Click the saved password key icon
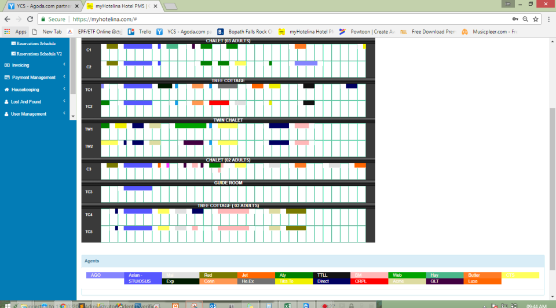556x308 pixels. pyautogui.click(x=515, y=19)
